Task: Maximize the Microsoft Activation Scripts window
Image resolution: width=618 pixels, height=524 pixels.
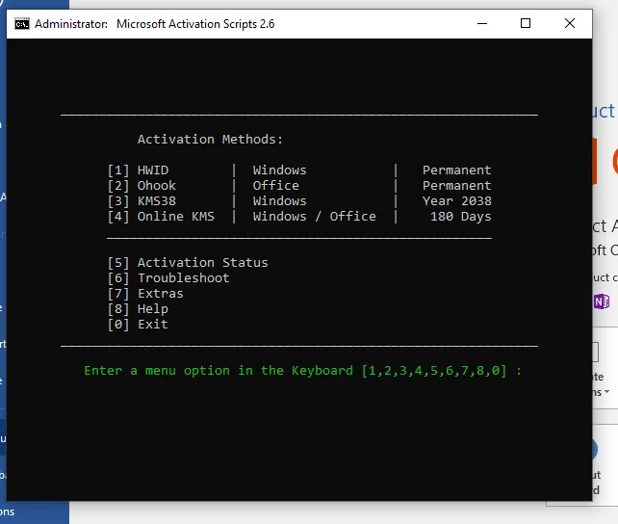Action: pos(526,24)
